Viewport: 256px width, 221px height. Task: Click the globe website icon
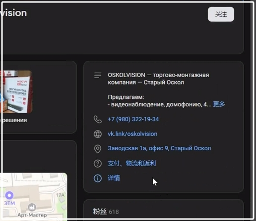(98, 134)
